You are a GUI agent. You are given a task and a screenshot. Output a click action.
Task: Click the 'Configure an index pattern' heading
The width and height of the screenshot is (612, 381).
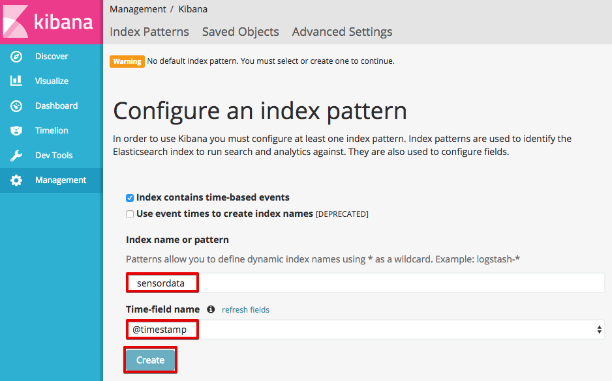260,111
